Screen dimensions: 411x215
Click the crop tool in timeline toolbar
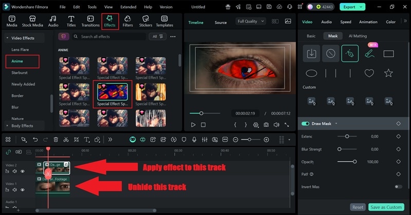(76, 140)
